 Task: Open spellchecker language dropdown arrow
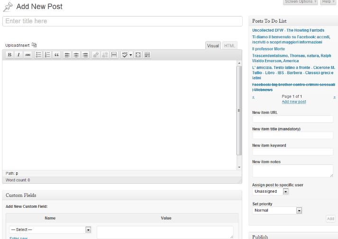pyautogui.click(x=131, y=55)
